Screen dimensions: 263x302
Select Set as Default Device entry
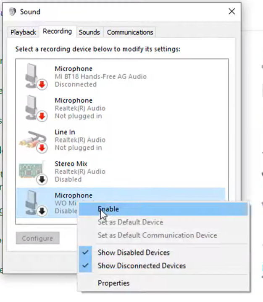130,222
